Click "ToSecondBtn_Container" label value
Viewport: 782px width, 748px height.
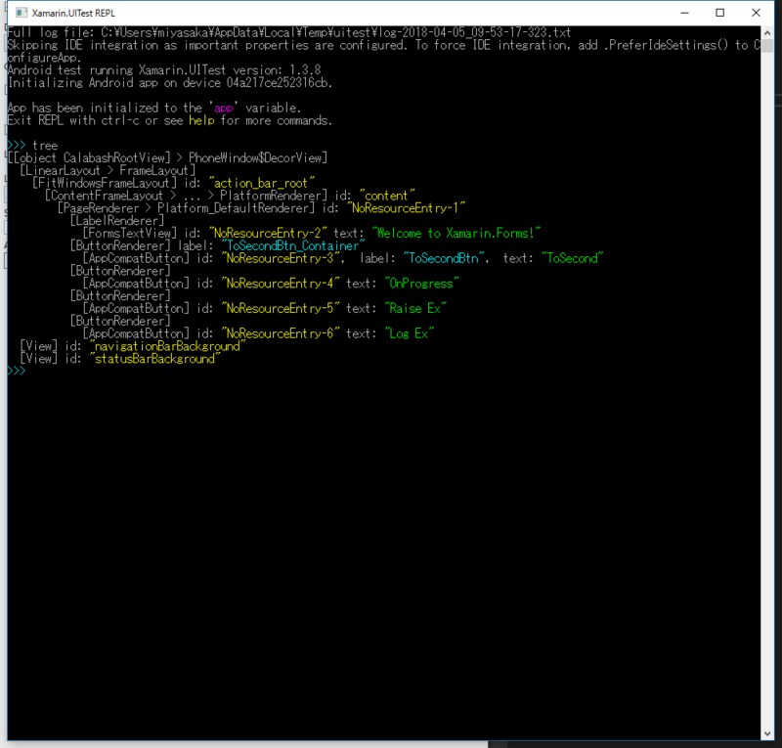pos(293,246)
